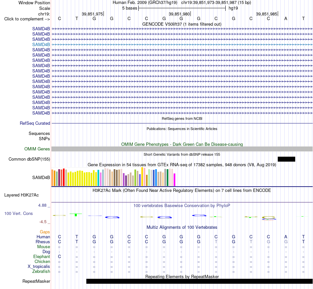313x289 pixels.
Task: Click the 100 Vert. Cons track label
Action: coord(18,213)
